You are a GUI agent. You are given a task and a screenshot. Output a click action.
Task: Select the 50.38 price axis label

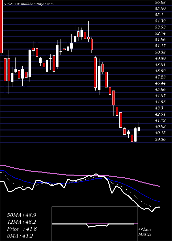coord(160,52)
